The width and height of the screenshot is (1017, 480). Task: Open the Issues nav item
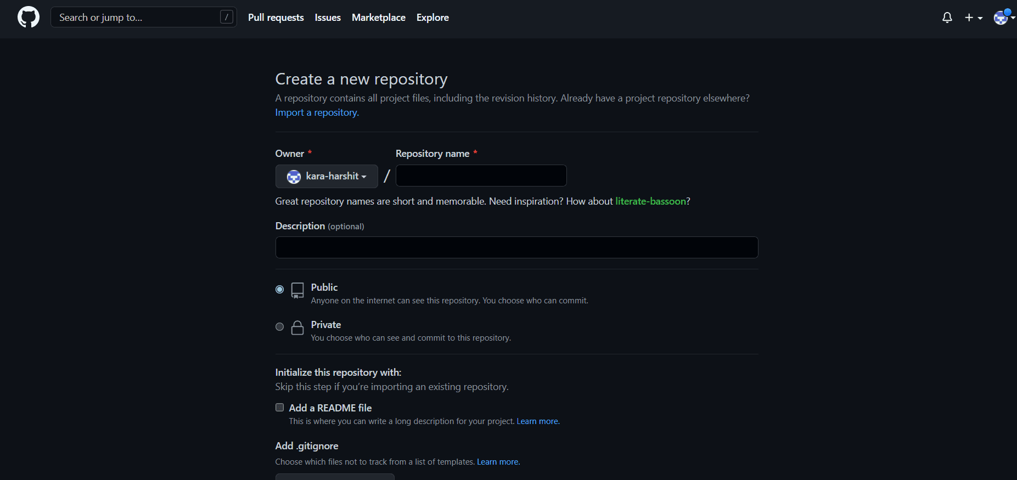pyautogui.click(x=328, y=18)
